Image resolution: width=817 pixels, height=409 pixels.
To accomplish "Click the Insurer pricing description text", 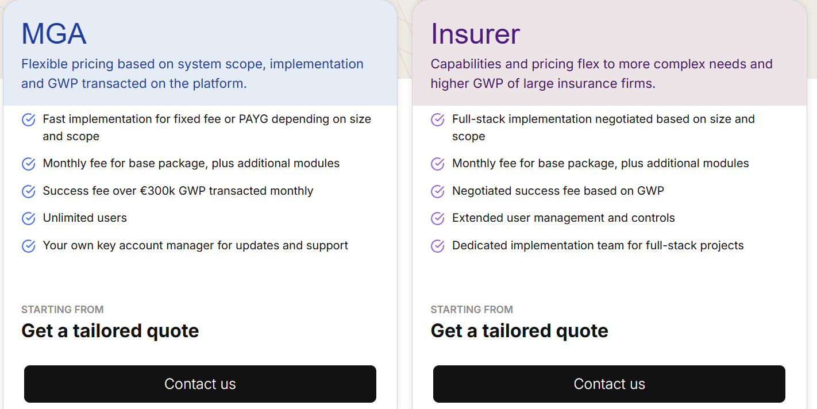I will pyautogui.click(x=600, y=74).
